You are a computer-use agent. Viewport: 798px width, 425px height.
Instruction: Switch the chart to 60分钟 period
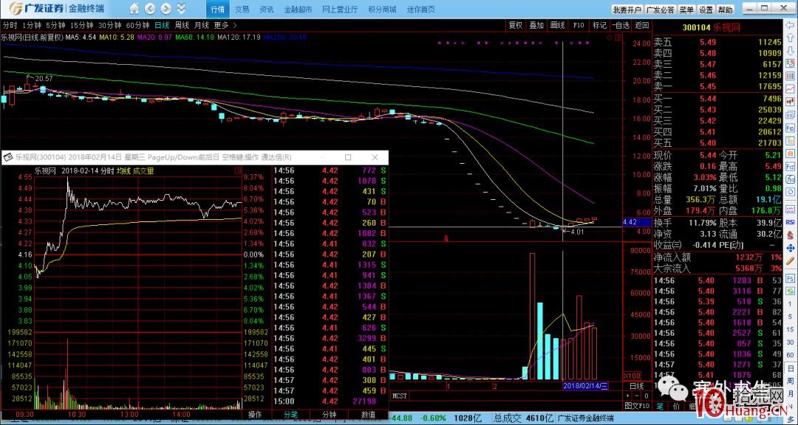pyautogui.click(x=137, y=25)
